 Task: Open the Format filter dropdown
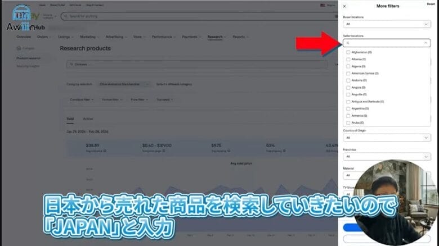(x=112, y=99)
